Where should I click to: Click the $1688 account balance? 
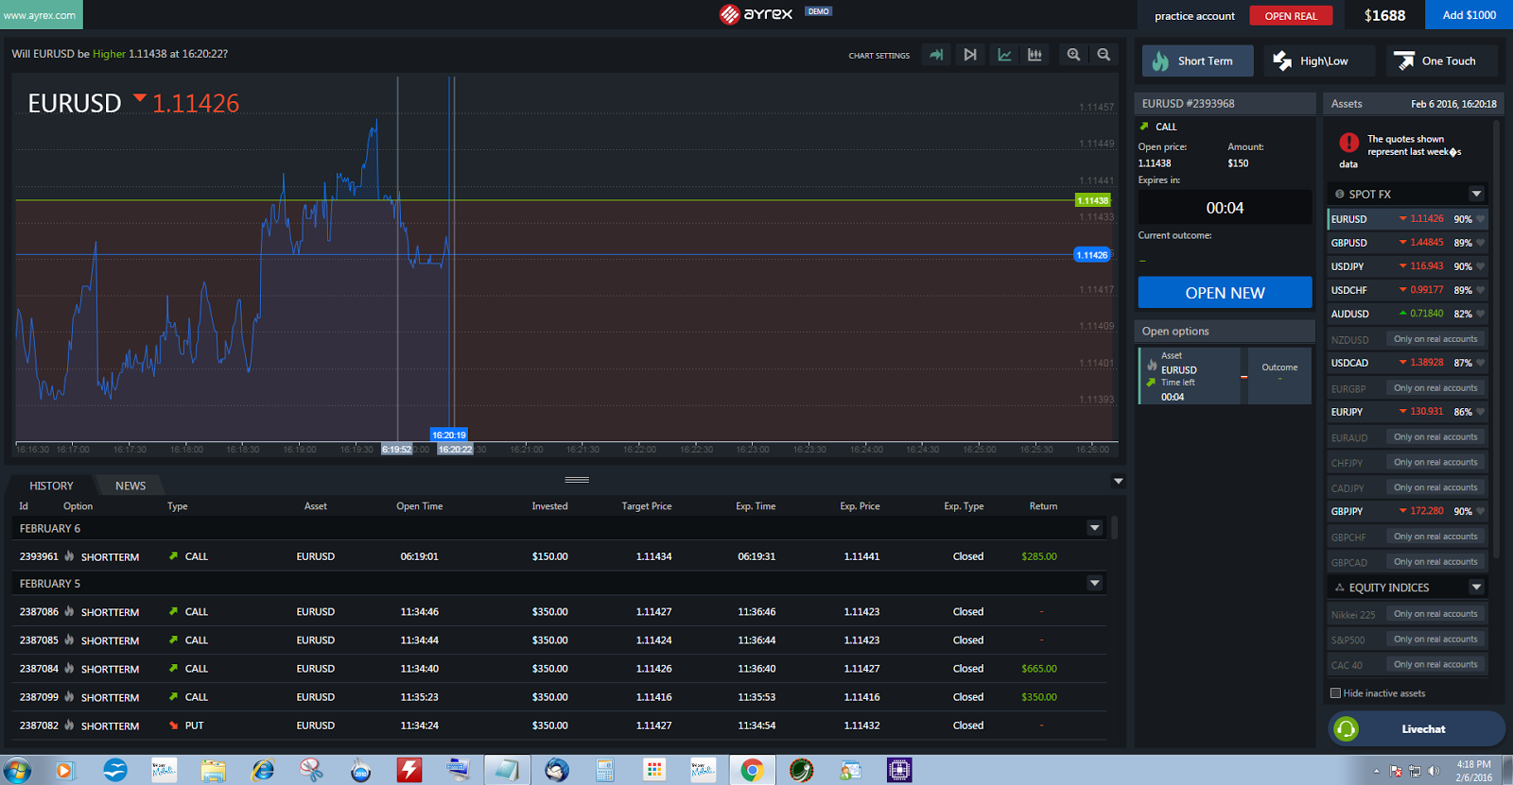[1384, 15]
